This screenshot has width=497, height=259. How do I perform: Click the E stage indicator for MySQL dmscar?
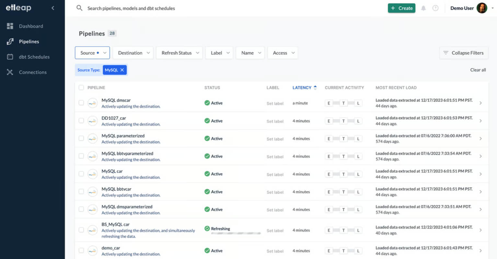329,103
